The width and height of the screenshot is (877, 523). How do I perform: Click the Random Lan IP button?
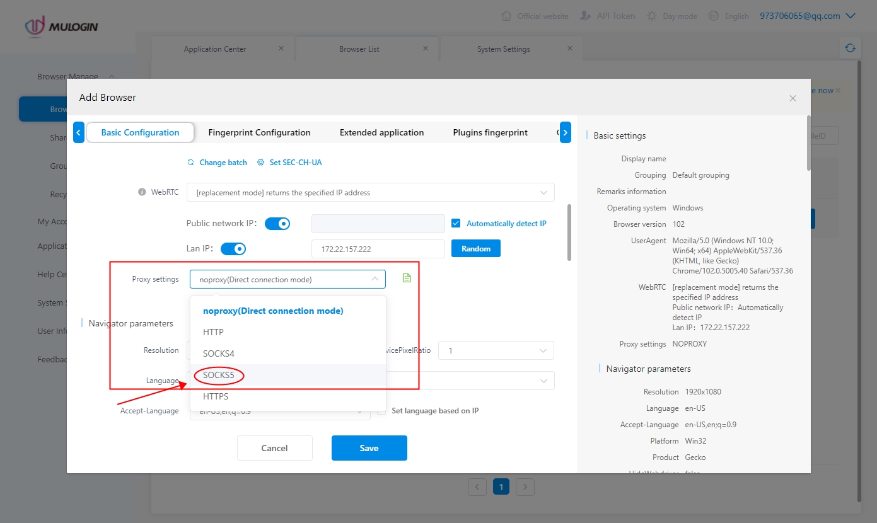click(475, 249)
